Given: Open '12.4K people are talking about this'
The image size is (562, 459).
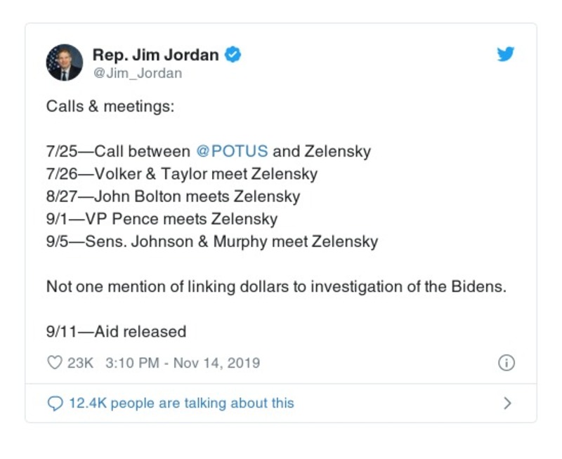Looking at the screenshot, I should [181, 403].
